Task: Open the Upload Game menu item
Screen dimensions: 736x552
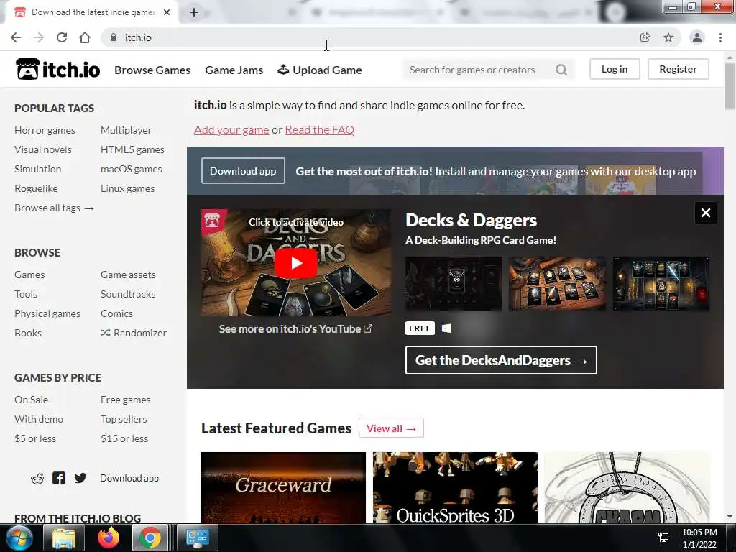Action: (320, 70)
